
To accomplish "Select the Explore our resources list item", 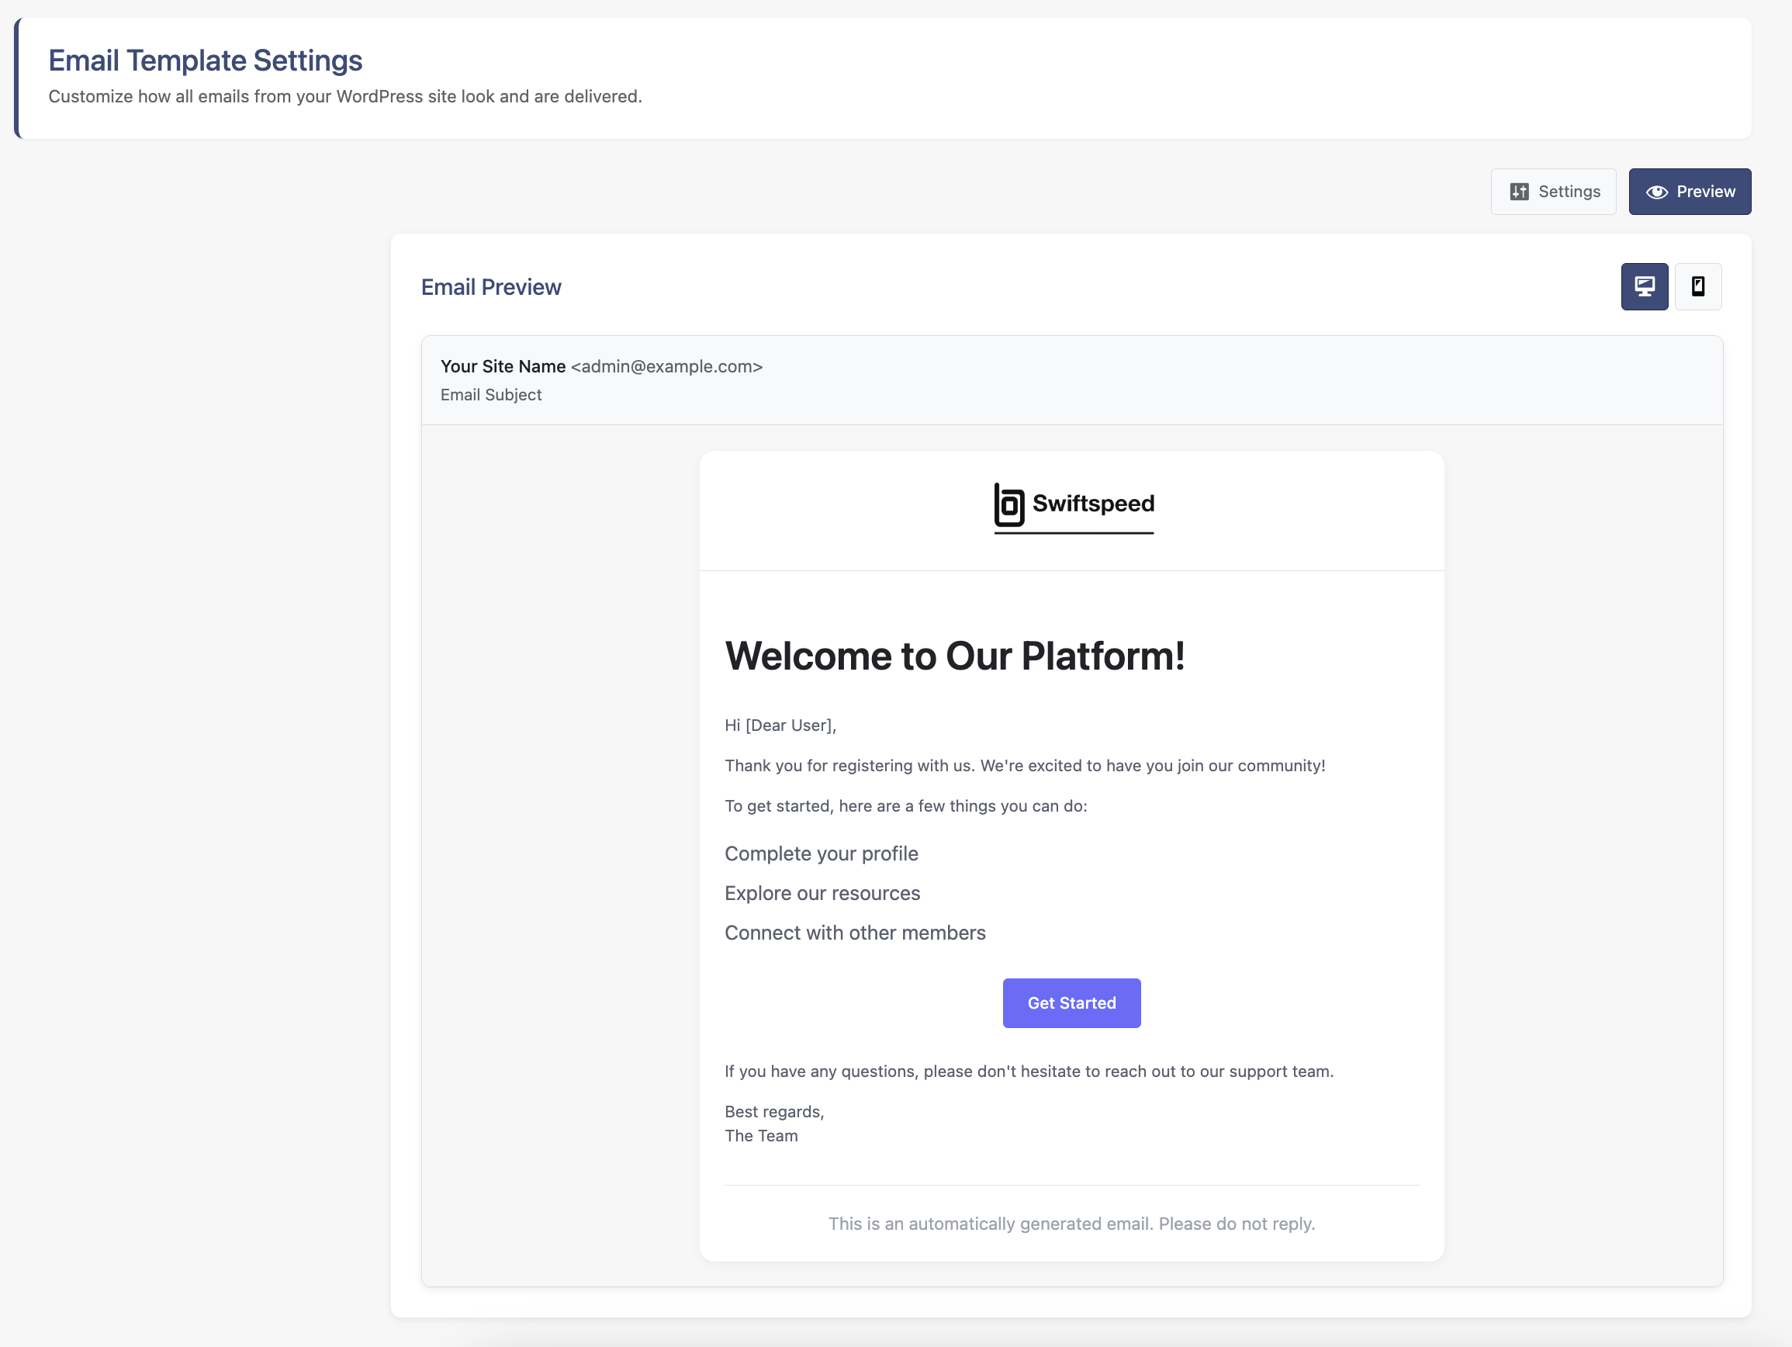I will pos(822,893).
